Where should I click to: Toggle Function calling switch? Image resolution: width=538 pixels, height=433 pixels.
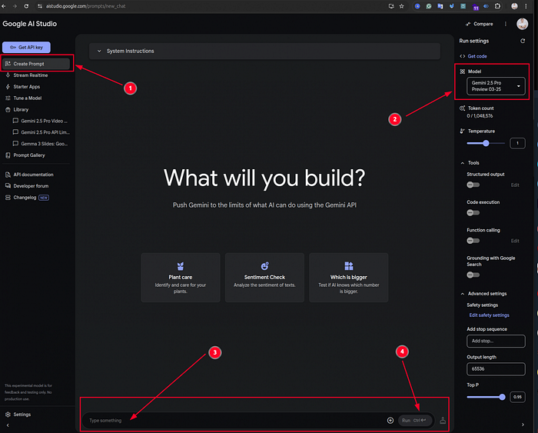tap(473, 241)
